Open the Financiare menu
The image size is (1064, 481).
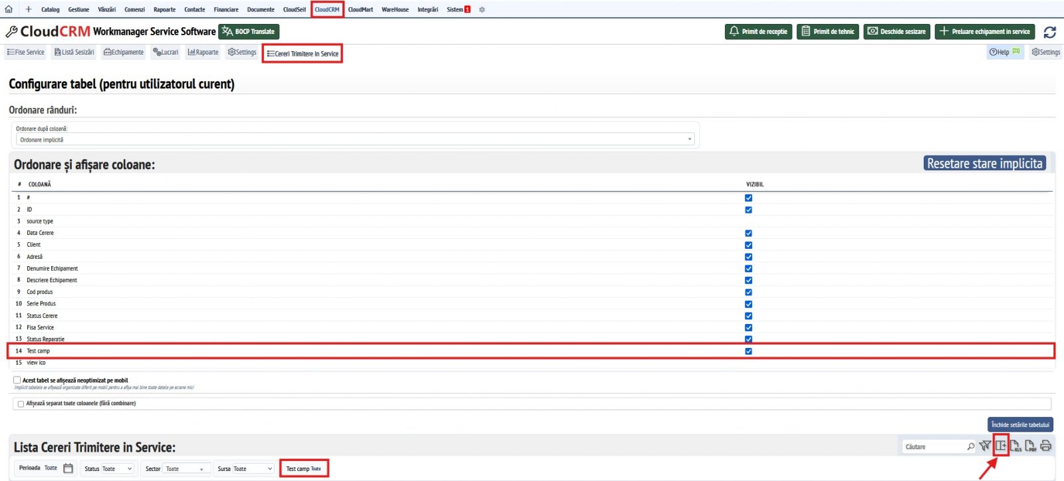point(226,9)
